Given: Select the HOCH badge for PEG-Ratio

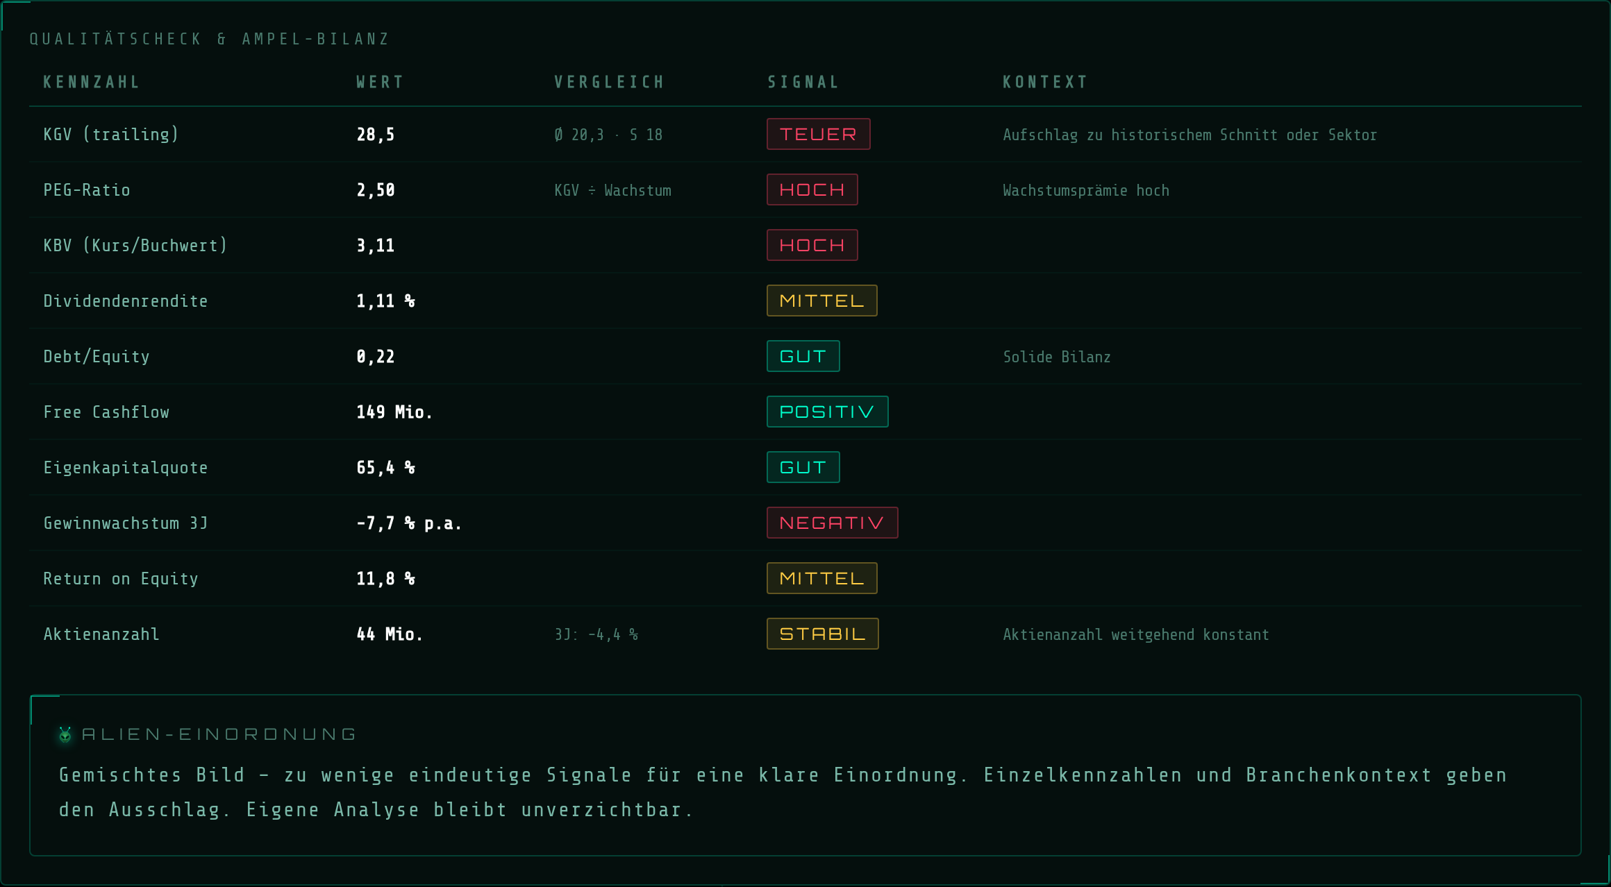Looking at the screenshot, I should 812,189.
